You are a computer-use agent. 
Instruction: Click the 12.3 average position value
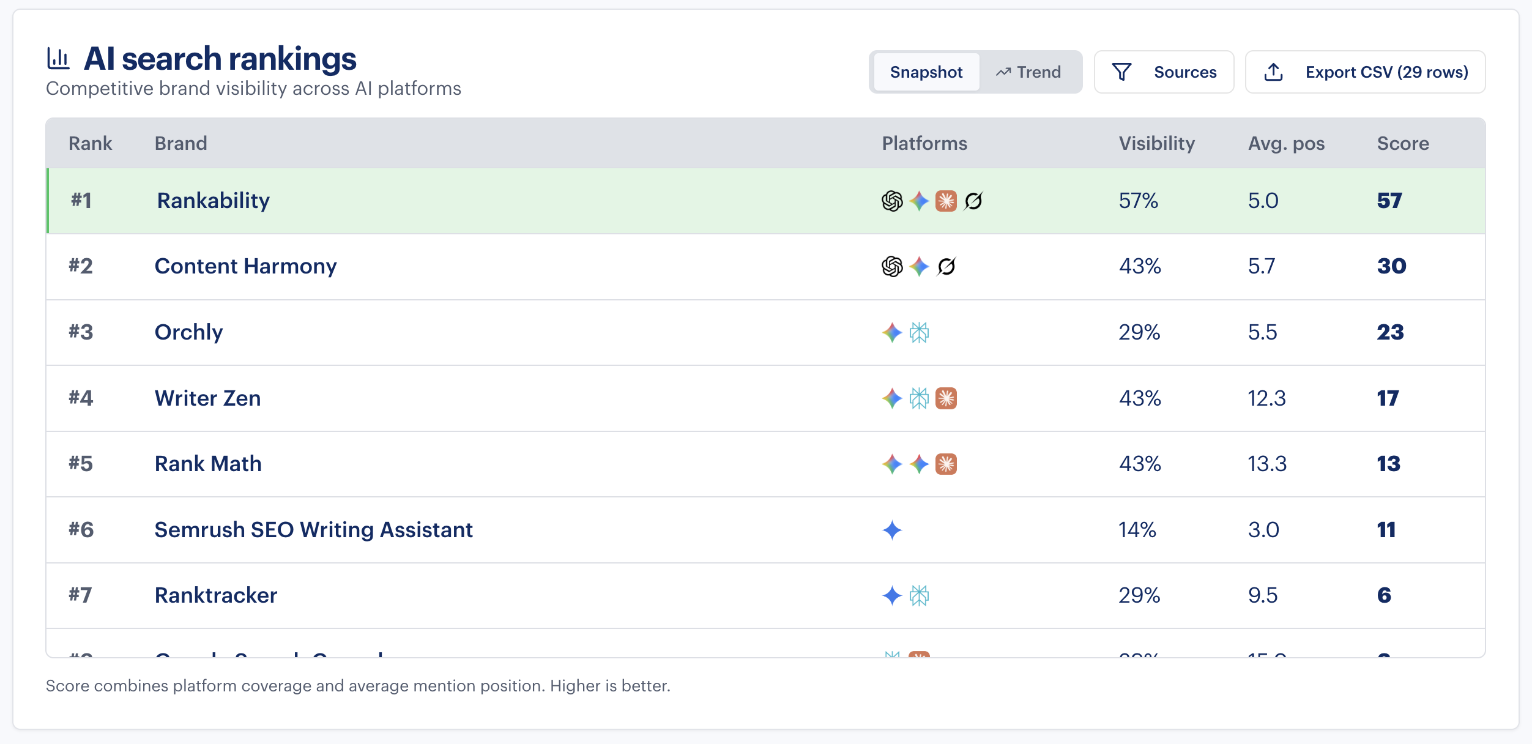[x=1266, y=398]
